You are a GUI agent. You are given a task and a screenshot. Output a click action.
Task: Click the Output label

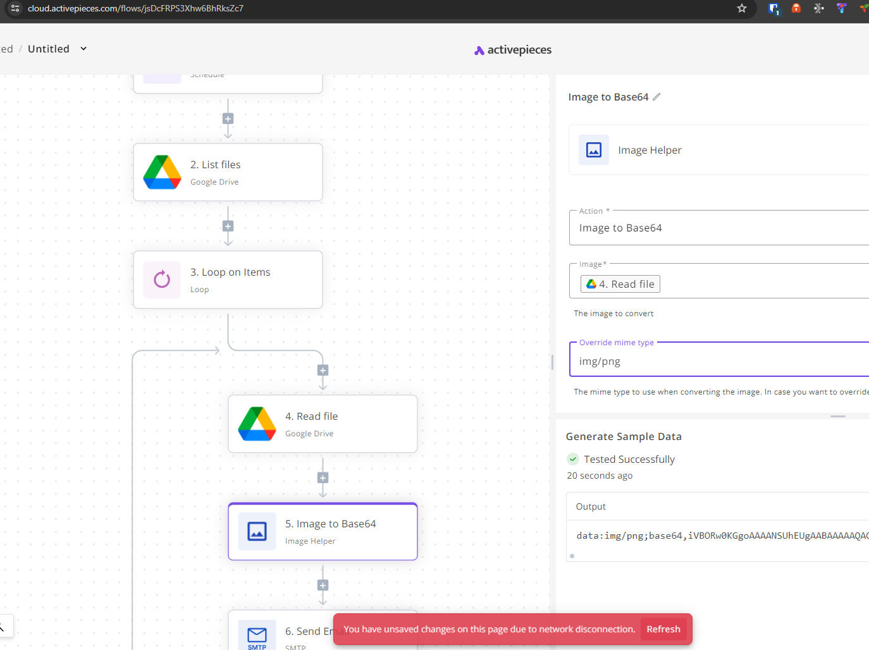pos(591,506)
